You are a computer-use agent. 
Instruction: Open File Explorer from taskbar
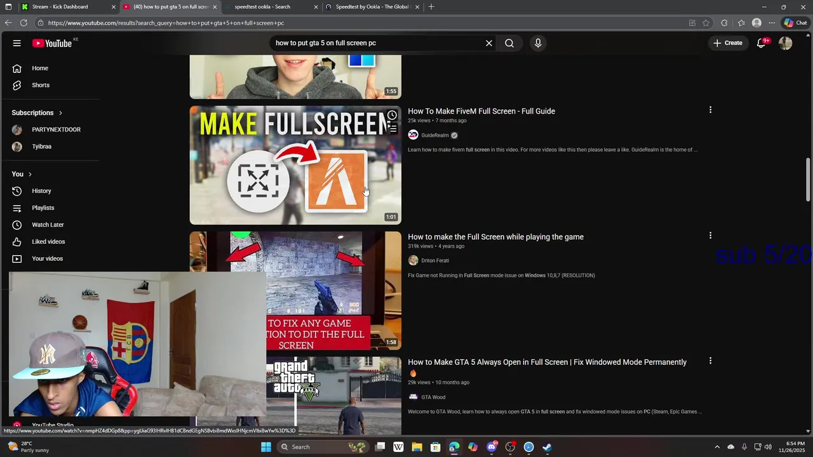(417, 447)
